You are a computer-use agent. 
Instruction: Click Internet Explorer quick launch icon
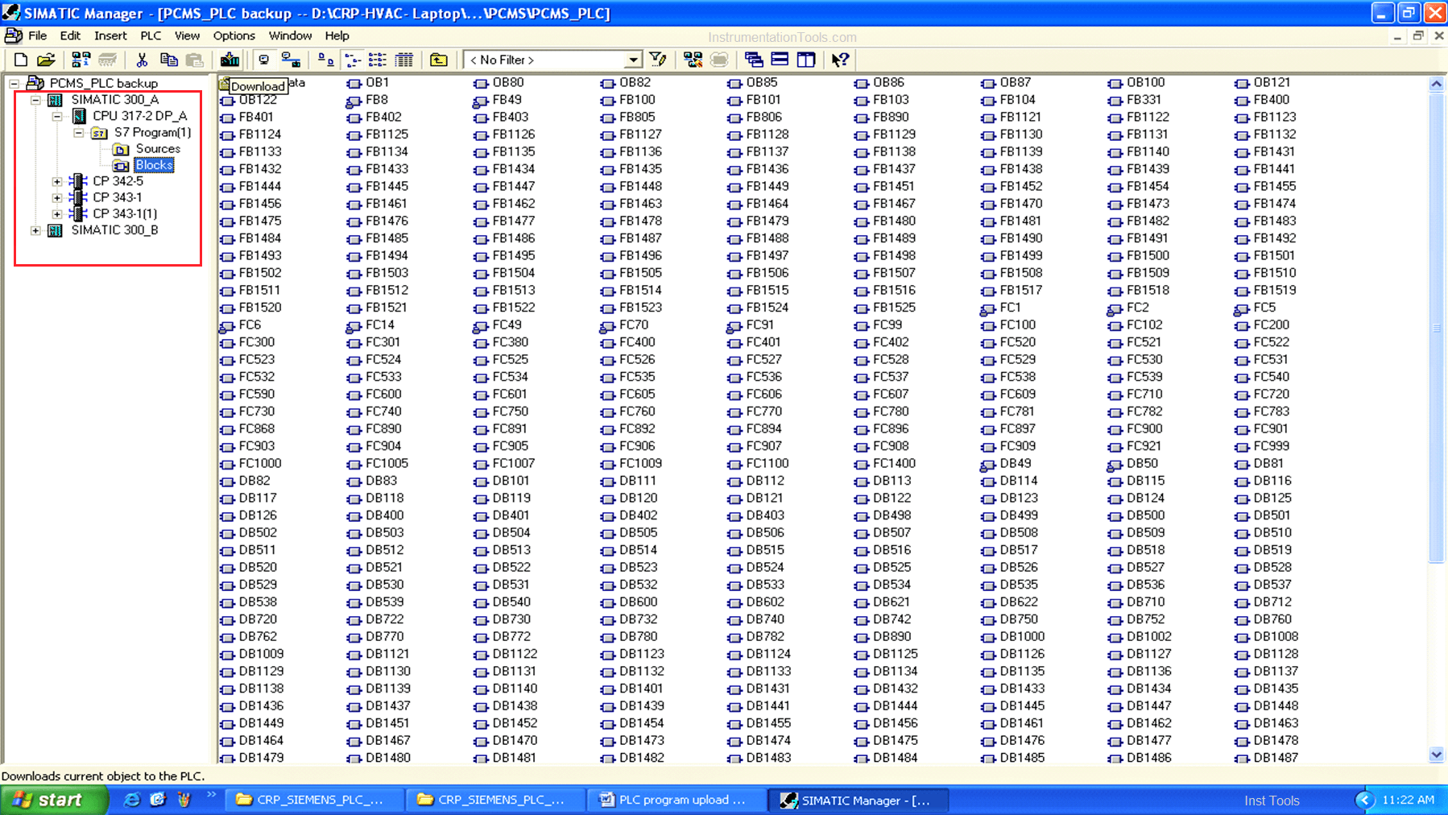click(x=131, y=800)
